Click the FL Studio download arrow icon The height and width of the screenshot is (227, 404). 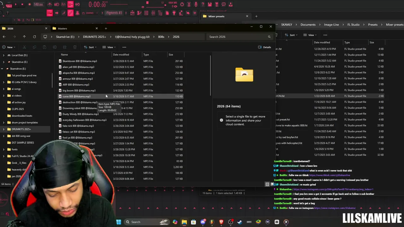231,4
